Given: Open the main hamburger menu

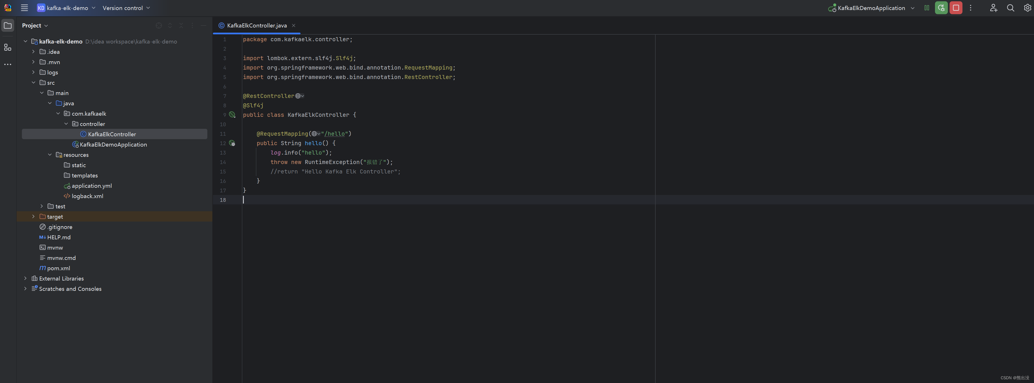Looking at the screenshot, I should click(x=25, y=8).
